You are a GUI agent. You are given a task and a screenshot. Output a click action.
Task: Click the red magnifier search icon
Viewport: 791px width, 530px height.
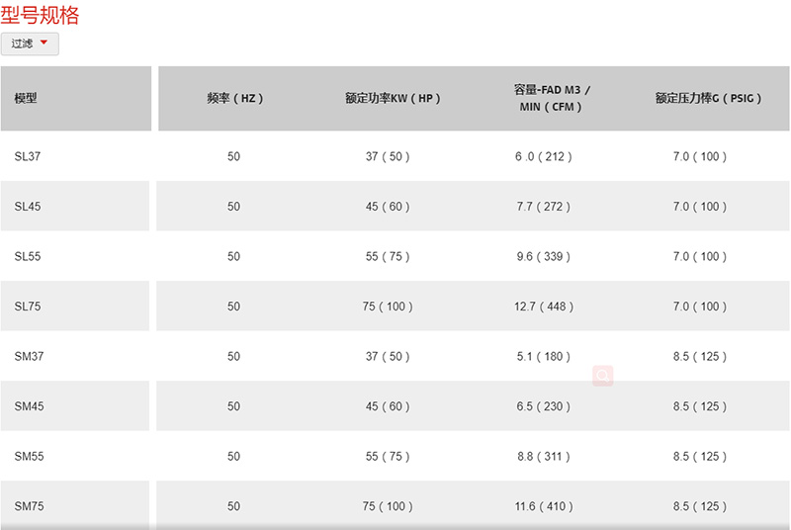click(603, 376)
